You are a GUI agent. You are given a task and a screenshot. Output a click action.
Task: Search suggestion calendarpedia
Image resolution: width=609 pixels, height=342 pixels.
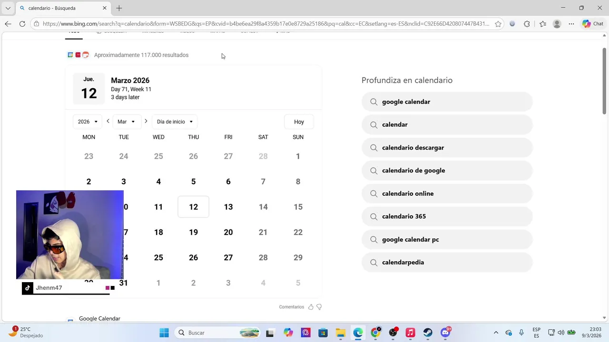coord(447,262)
